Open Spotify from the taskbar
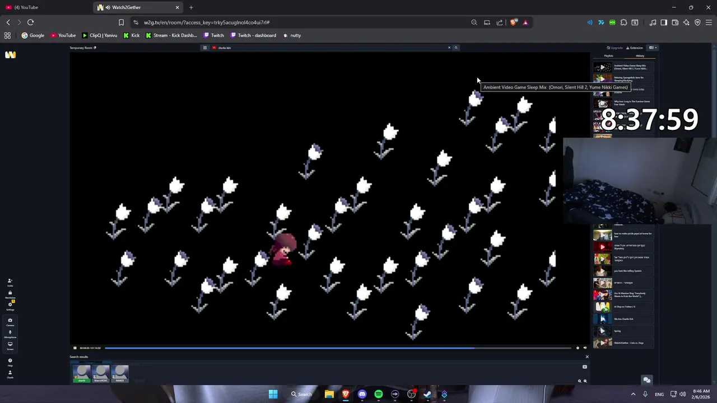Image resolution: width=717 pixels, height=403 pixels. tap(379, 394)
